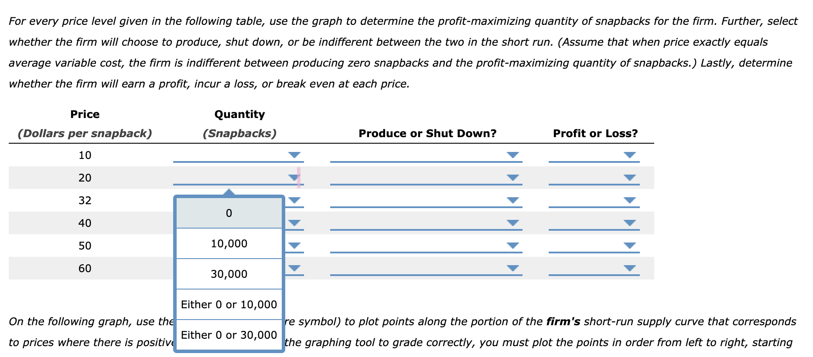Open Profit or Loss dropdown for price 20
The image size is (813, 357).
[x=629, y=177]
